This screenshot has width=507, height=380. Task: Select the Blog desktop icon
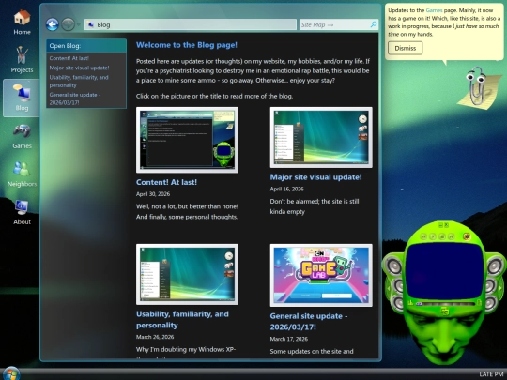click(x=22, y=98)
